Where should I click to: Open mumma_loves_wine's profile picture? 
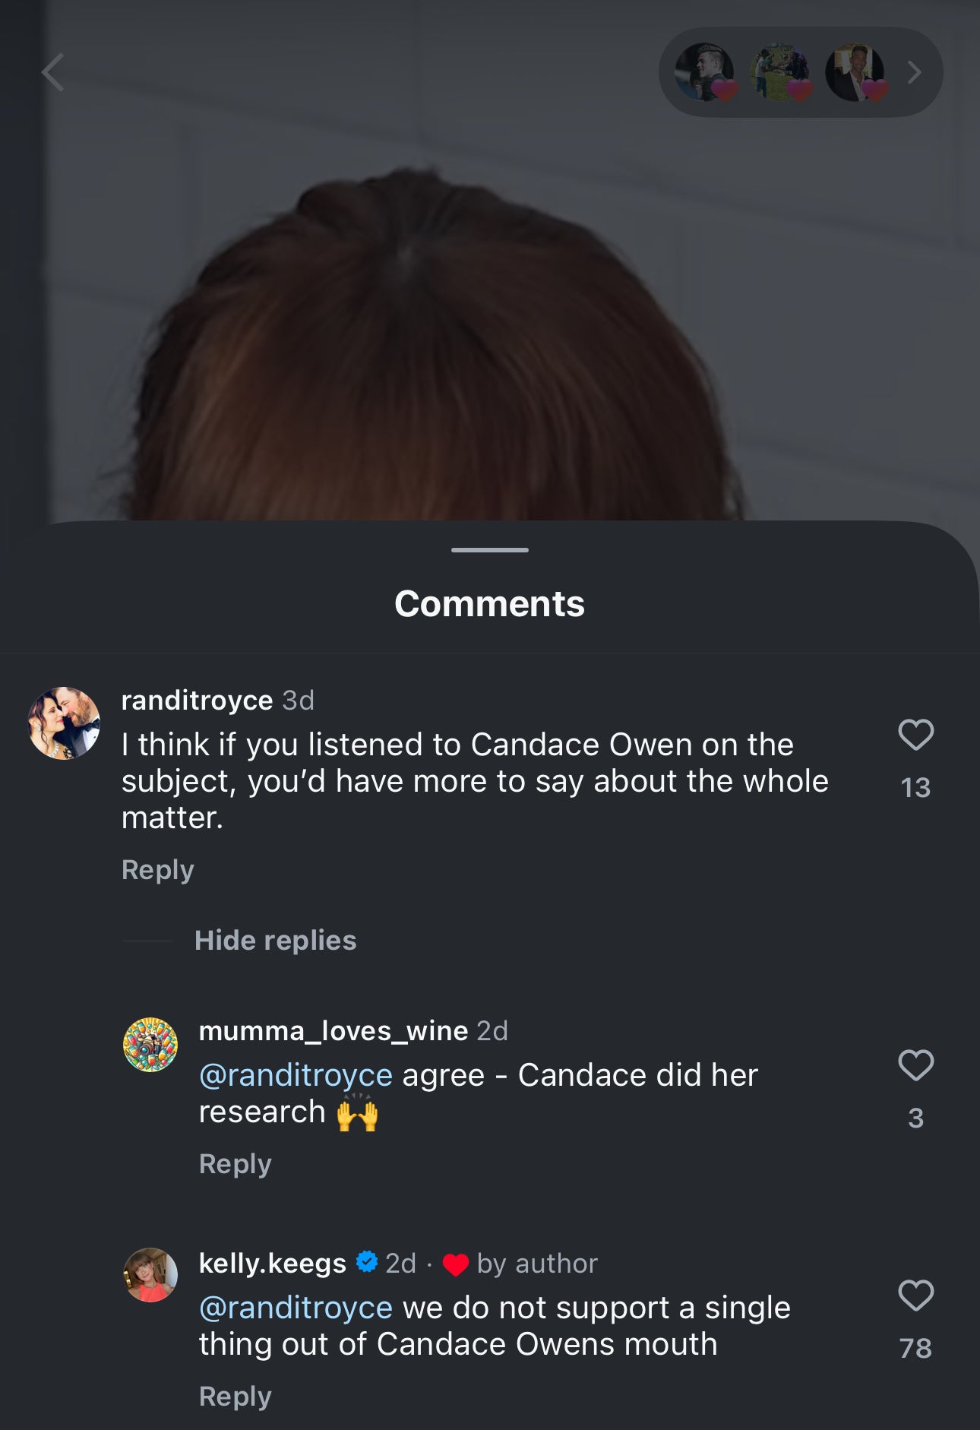[150, 1045]
